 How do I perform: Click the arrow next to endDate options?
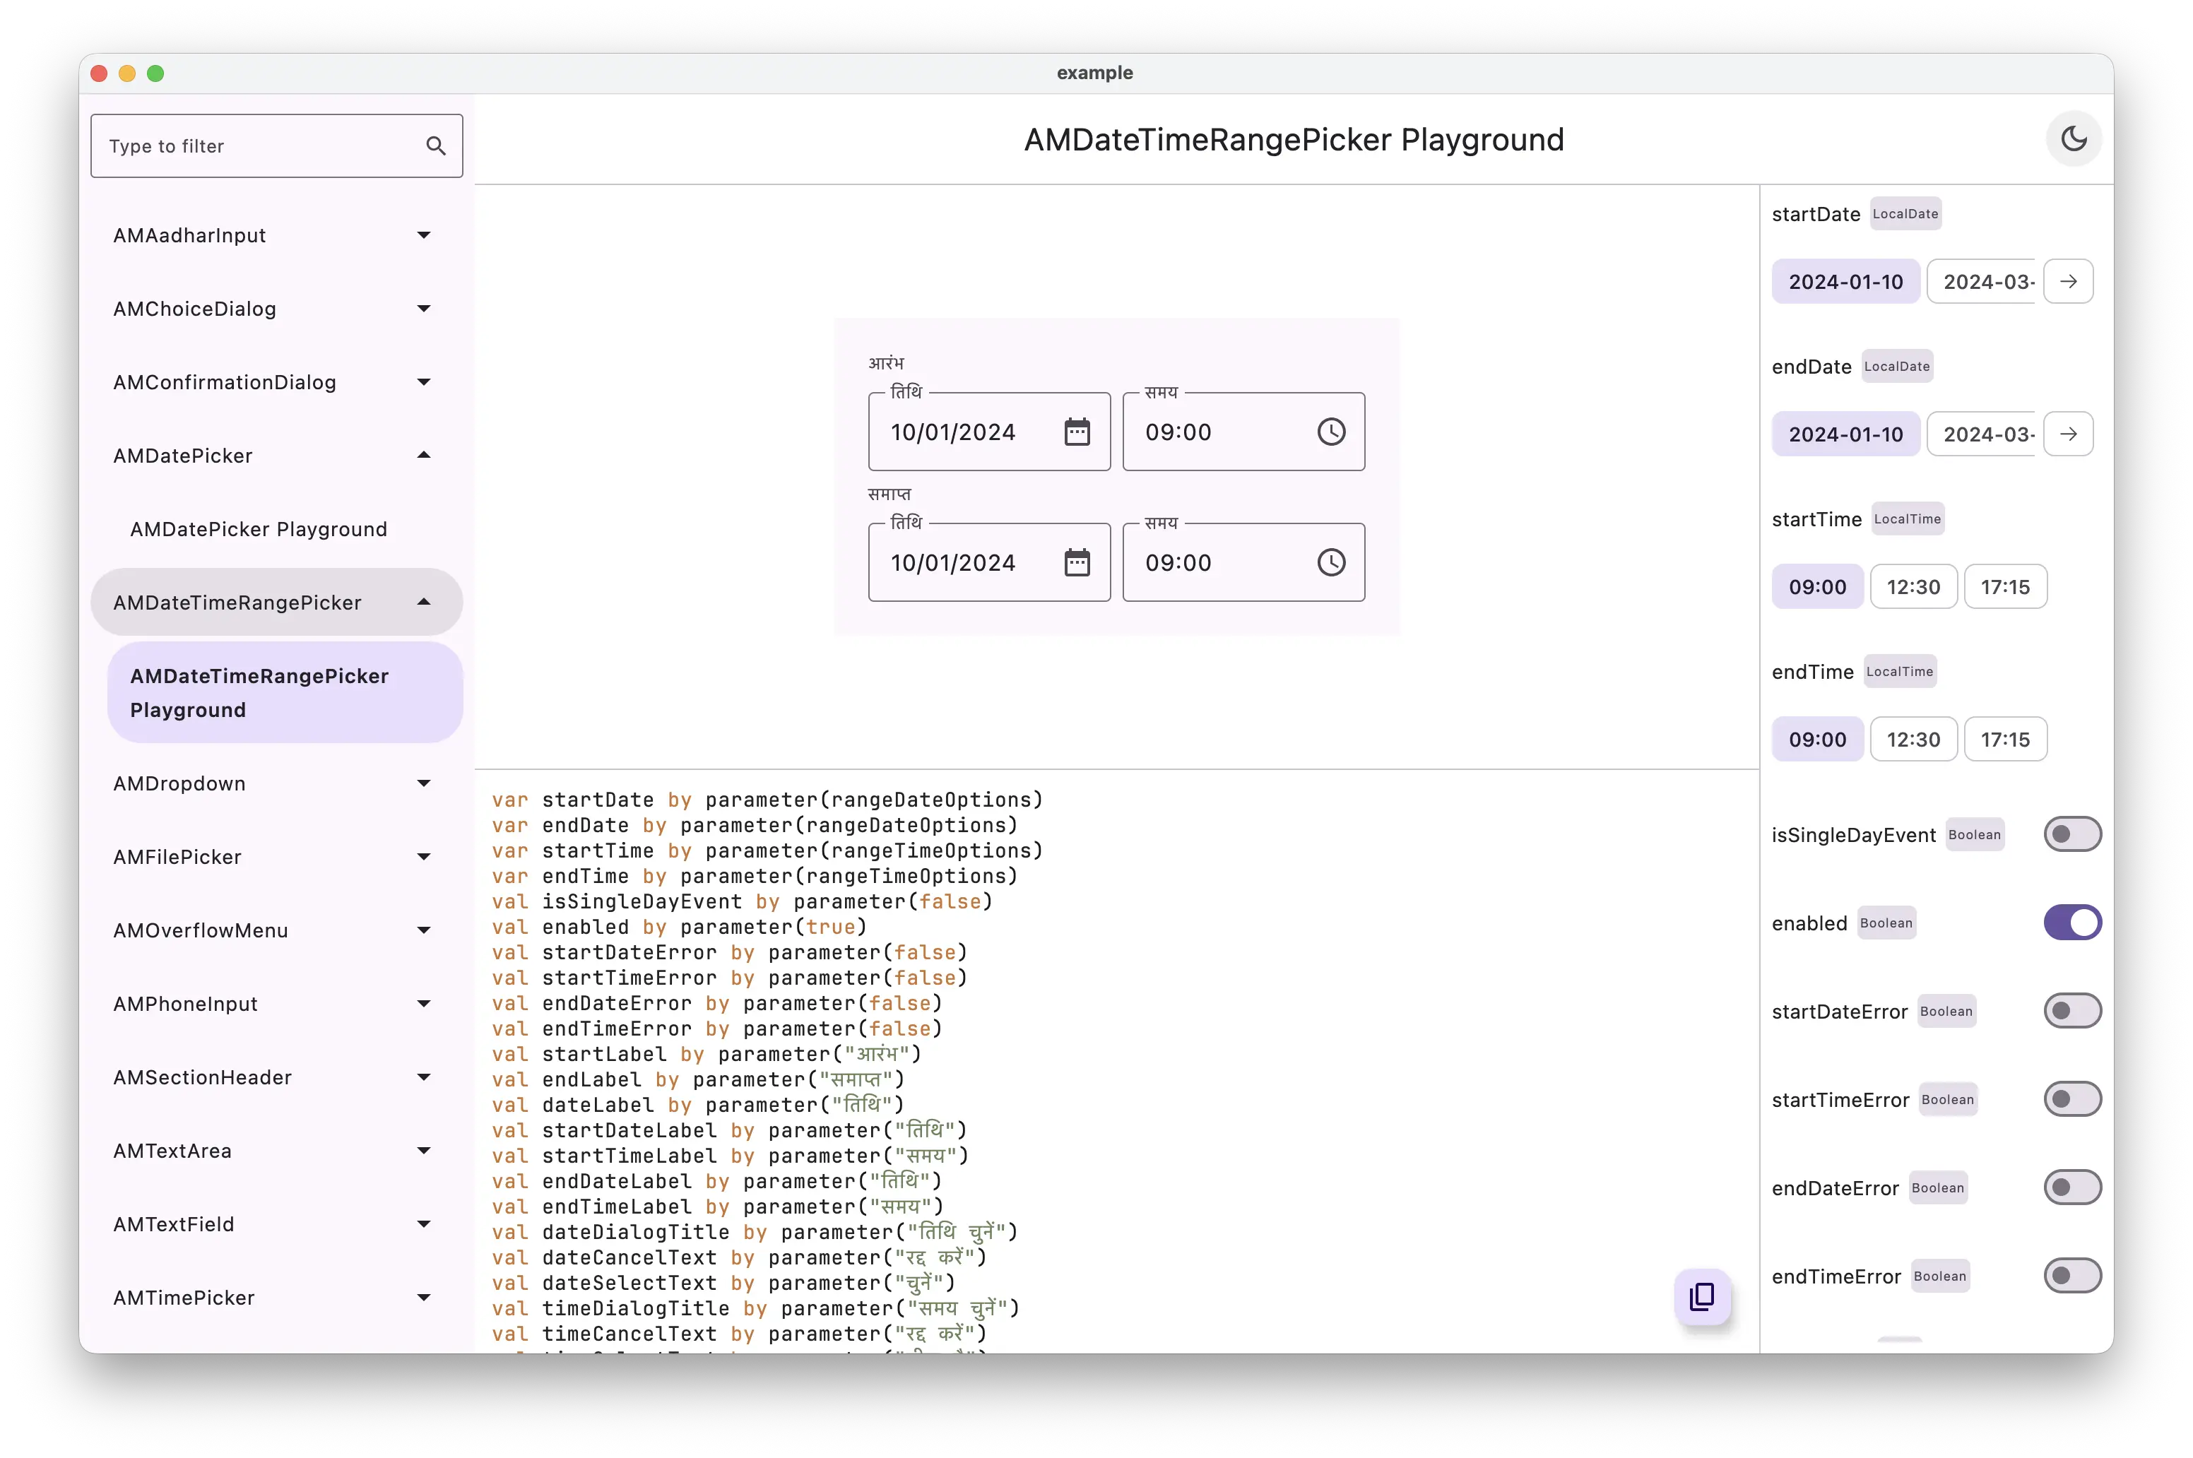(x=2069, y=434)
